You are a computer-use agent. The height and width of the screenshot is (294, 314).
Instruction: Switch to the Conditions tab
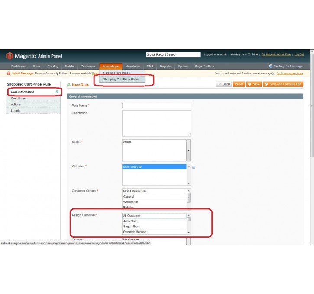tap(33, 98)
